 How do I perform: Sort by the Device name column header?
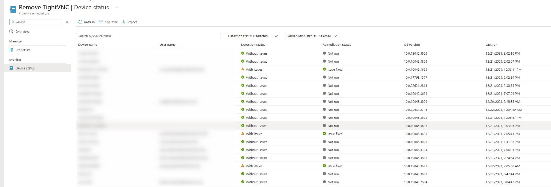tap(87, 45)
